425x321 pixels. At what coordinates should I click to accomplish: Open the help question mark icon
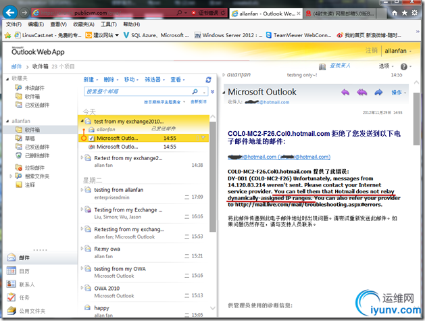(x=404, y=66)
